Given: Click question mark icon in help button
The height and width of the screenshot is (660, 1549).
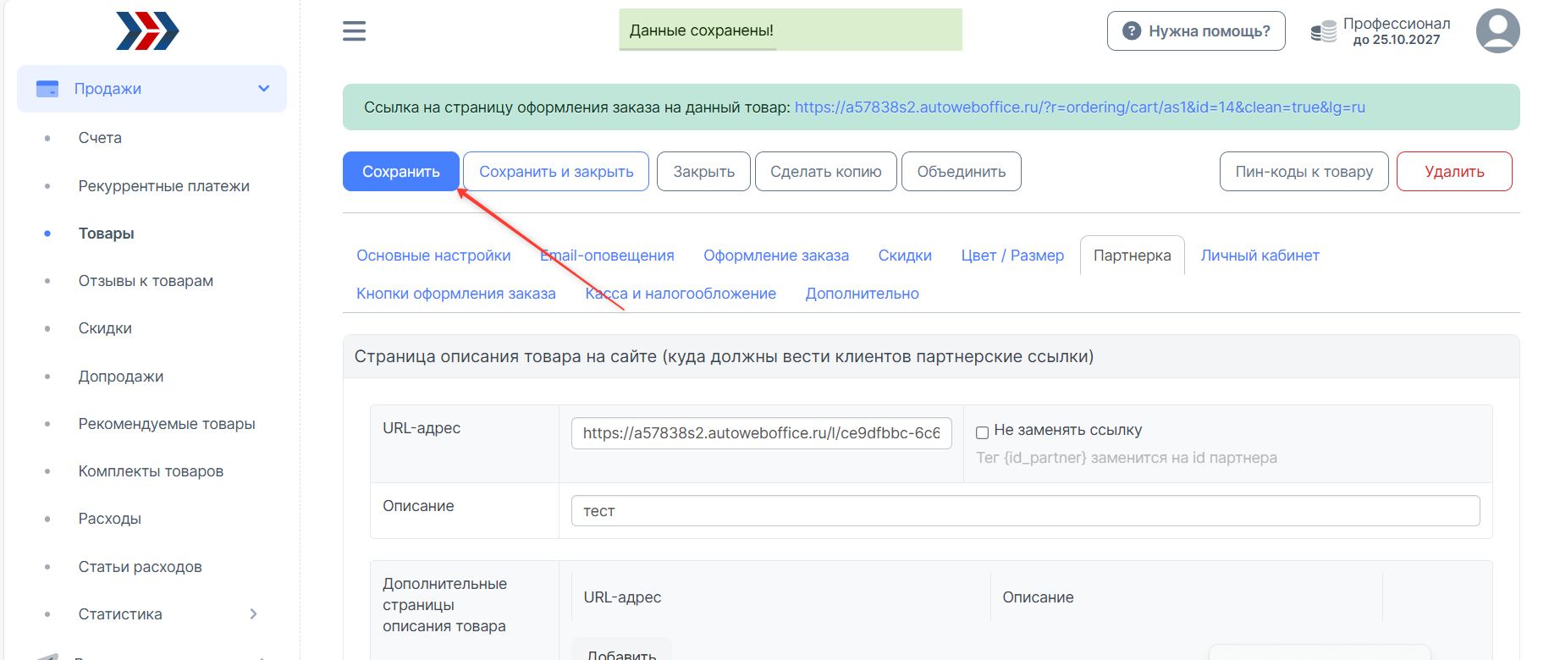Looking at the screenshot, I should coord(1131,31).
